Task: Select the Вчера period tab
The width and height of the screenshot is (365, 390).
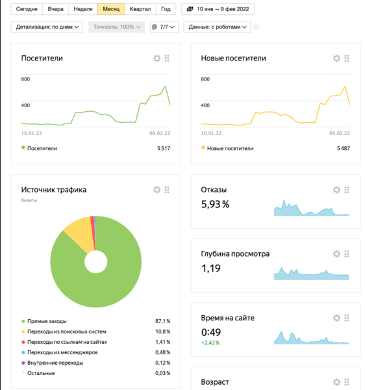Action: tap(55, 9)
